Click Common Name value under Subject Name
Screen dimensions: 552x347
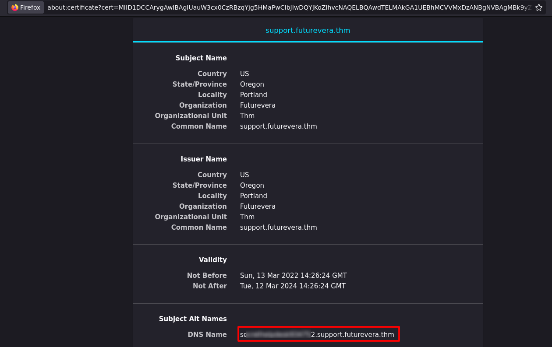click(x=278, y=126)
